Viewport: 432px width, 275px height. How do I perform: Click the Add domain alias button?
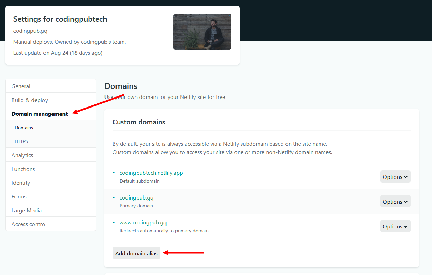(137, 253)
